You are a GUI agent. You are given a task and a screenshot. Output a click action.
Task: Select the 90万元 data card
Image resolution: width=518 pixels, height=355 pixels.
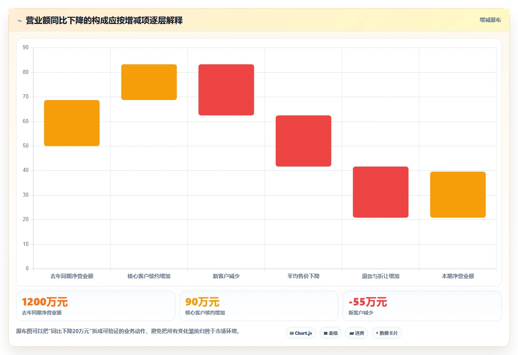point(259,306)
